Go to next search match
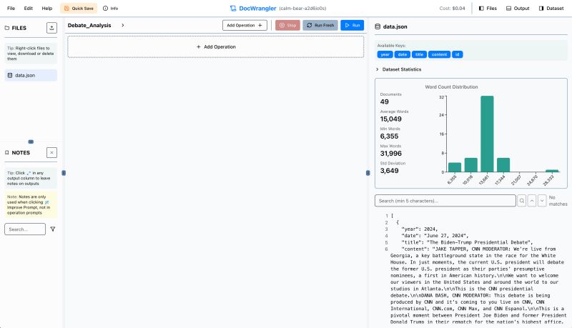This screenshot has height=328, width=572. (542, 201)
